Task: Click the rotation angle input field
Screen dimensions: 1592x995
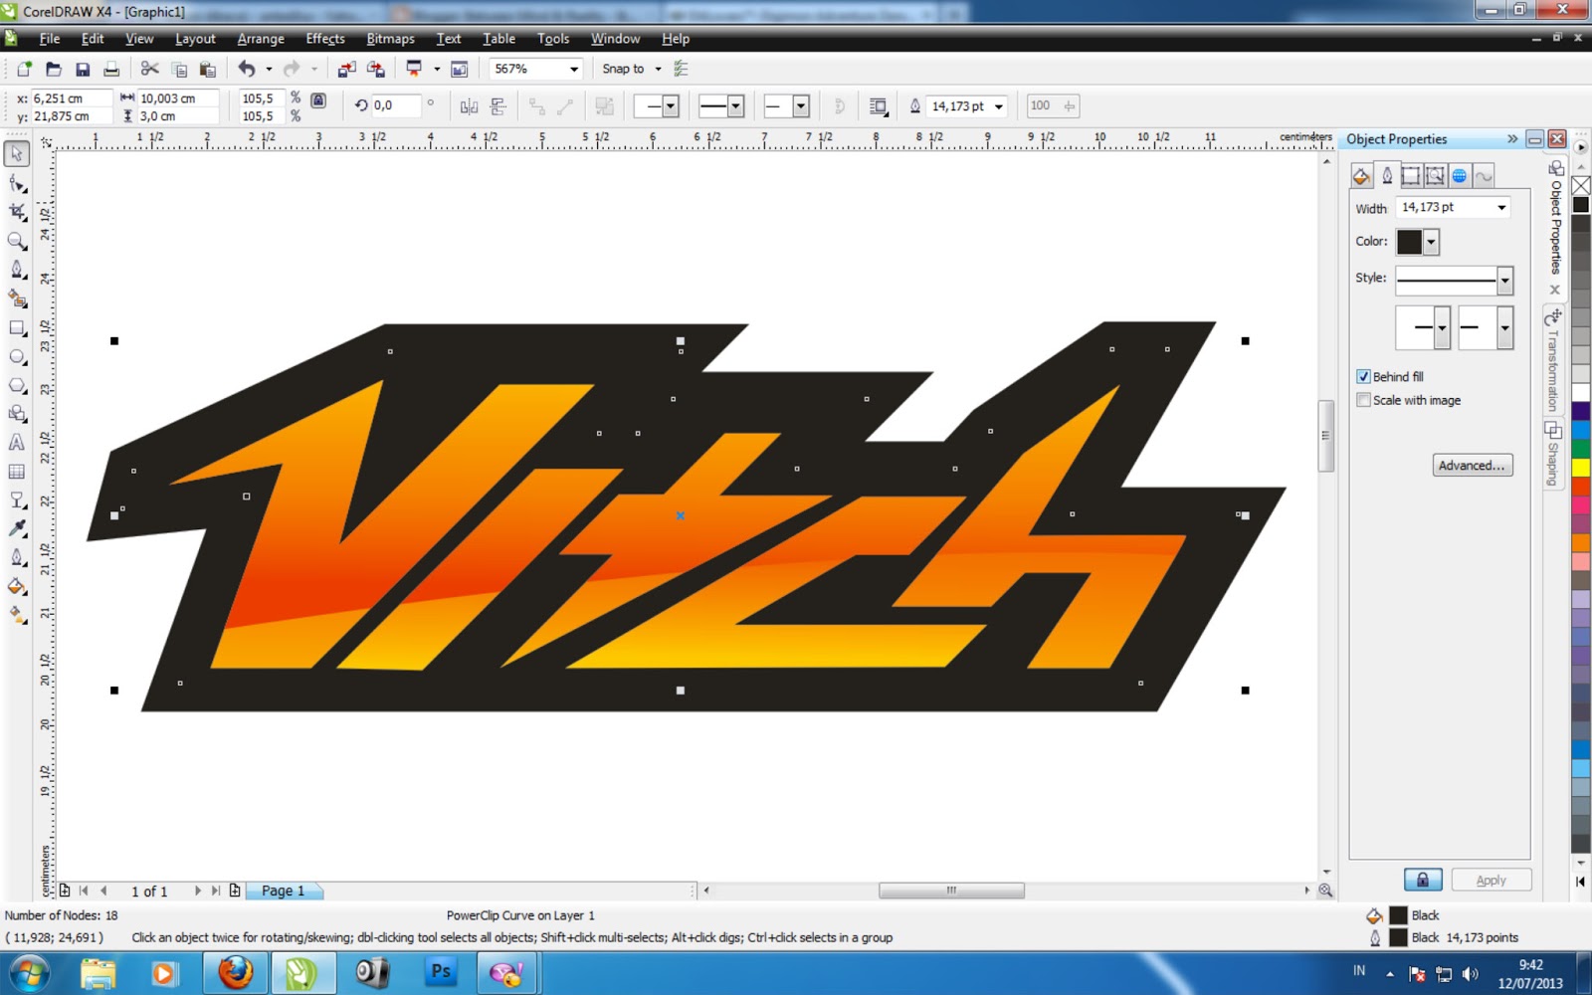Action: point(396,105)
